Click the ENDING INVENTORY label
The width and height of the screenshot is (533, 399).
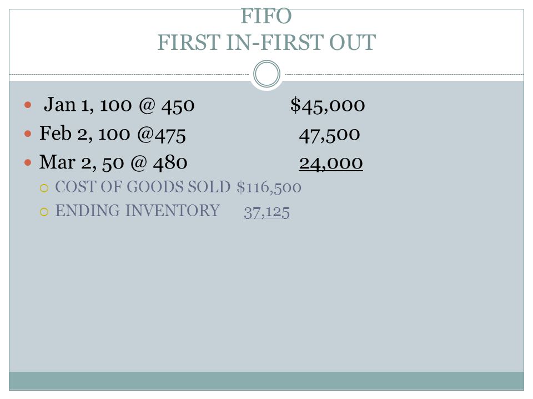point(138,211)
